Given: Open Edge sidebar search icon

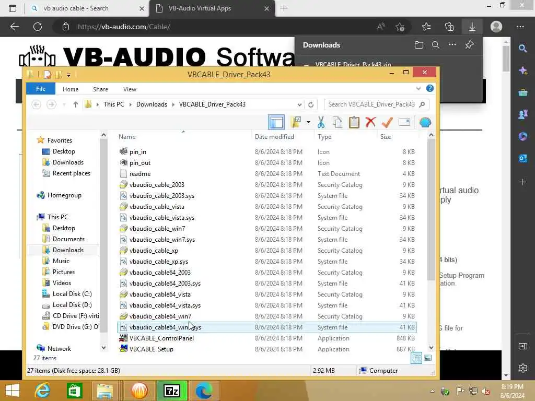Looking at the screenshot, I should [x=522, y=49].
